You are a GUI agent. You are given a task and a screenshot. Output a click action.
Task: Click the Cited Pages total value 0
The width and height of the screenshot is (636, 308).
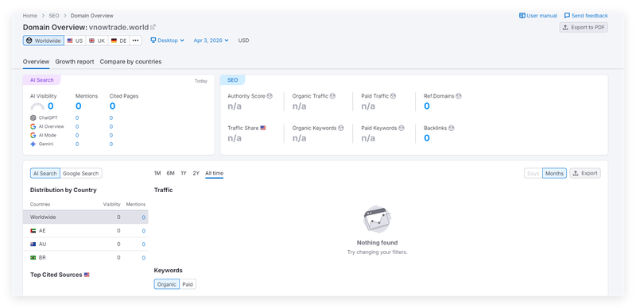coord(112,106)
